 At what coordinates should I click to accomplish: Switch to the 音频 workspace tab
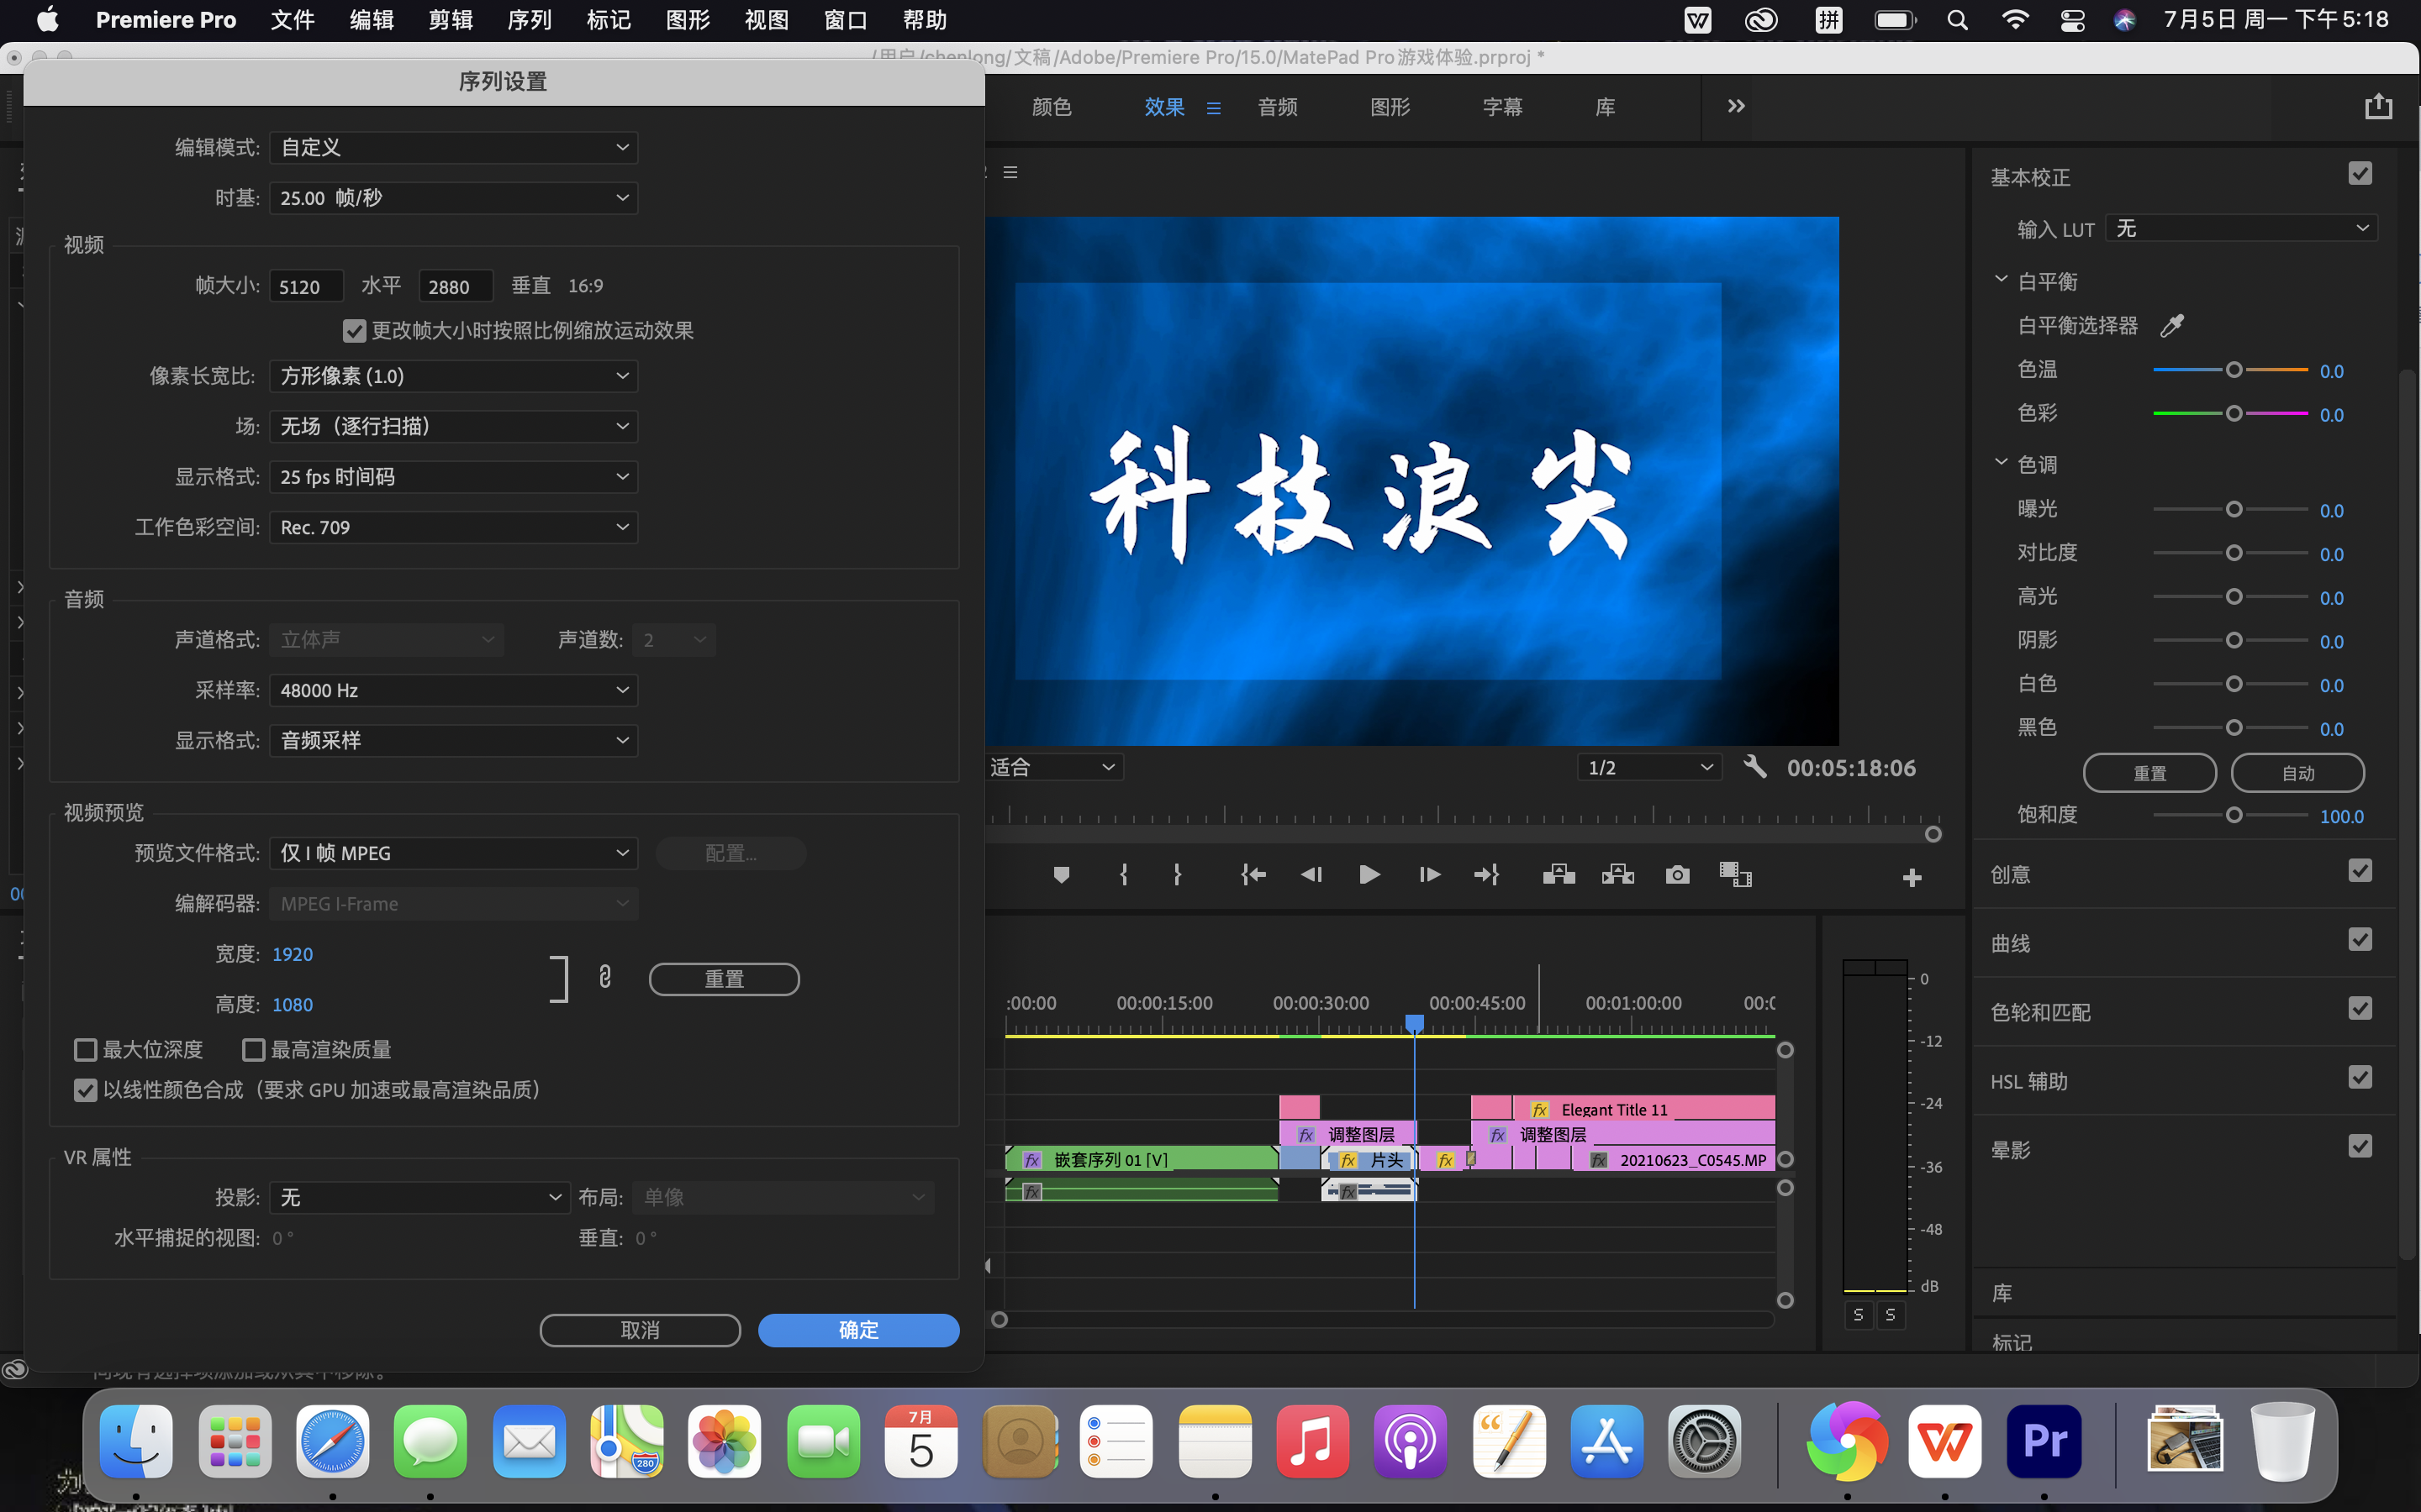pyautogui.click(x=1278, y=107)
